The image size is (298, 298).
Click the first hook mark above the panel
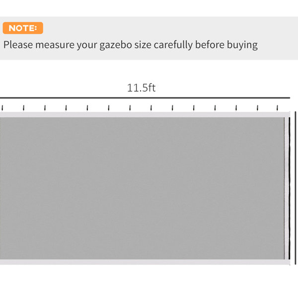2,108
